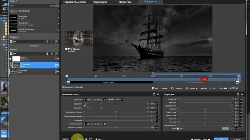Select the Эффекты tab

[x=150, y=2]
